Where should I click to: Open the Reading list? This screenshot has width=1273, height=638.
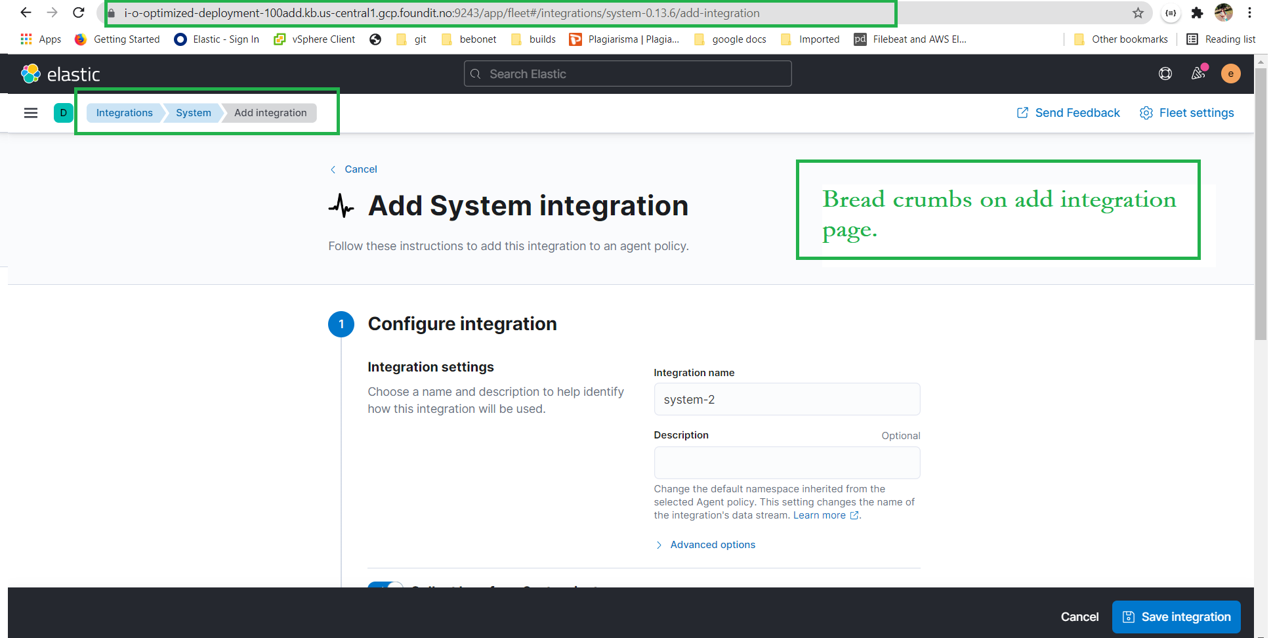coord(1221,39)
